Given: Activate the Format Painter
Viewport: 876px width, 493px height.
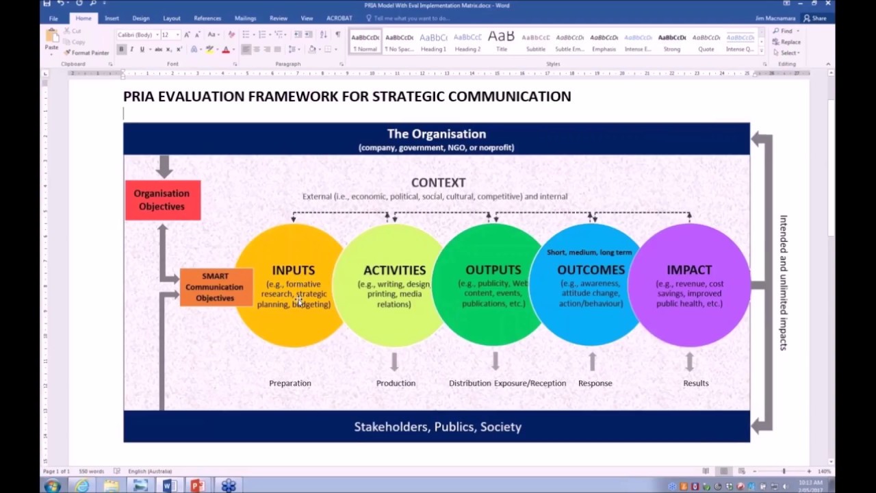Looking at the screenshot, I should [86, 53].
